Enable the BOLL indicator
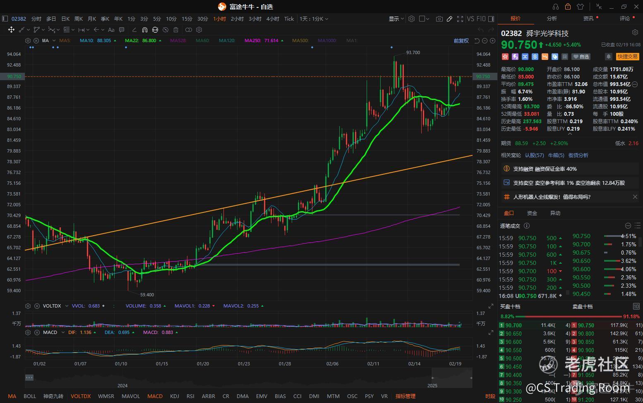The width and height of the screenshot is (643, 403). point(30,396)
